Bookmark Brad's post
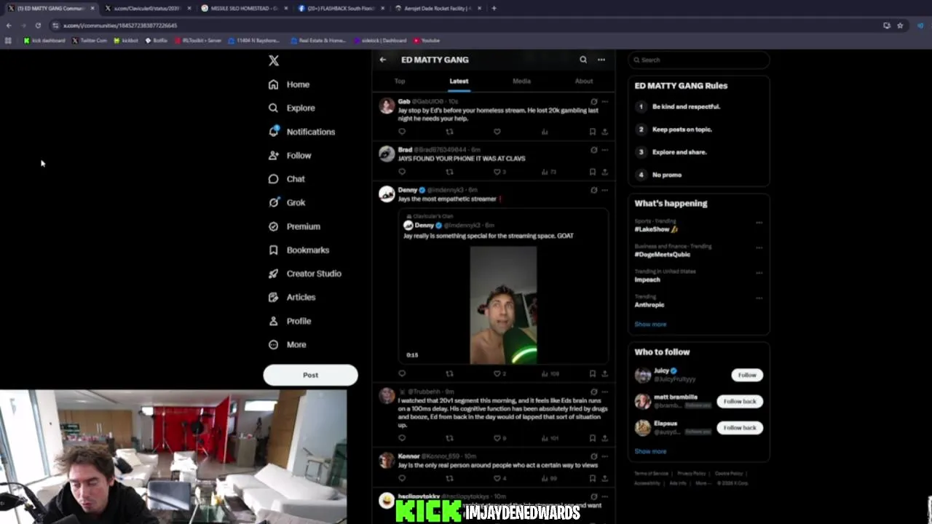This screenshot has width=932, height=524. coord(592,172)
